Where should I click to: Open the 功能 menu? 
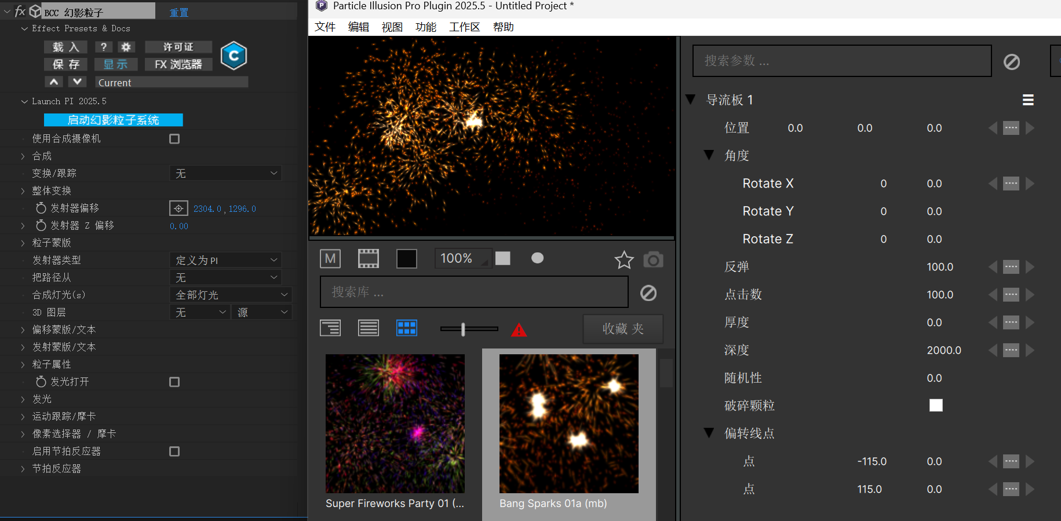(426, 27)
